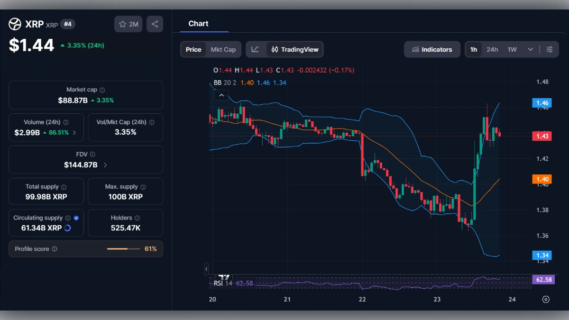The image size is (569, 320).
Task: Select the line chart view icon
Action: pos(255,49)
